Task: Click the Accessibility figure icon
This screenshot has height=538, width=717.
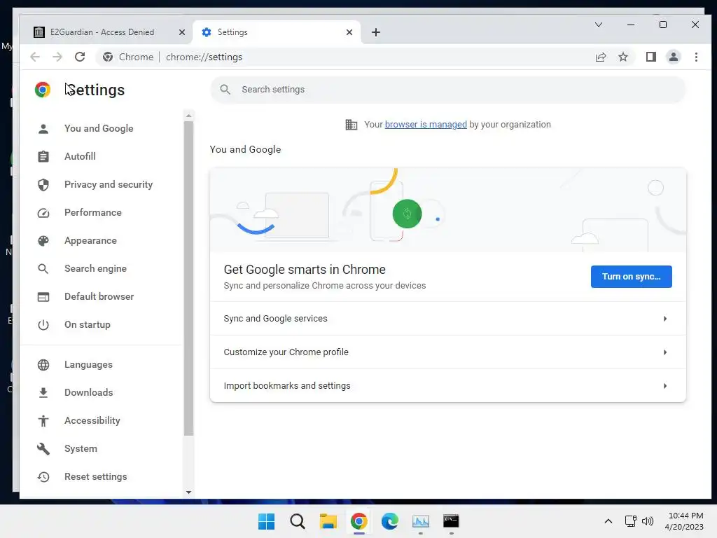Action: click(x=43, y=421)
